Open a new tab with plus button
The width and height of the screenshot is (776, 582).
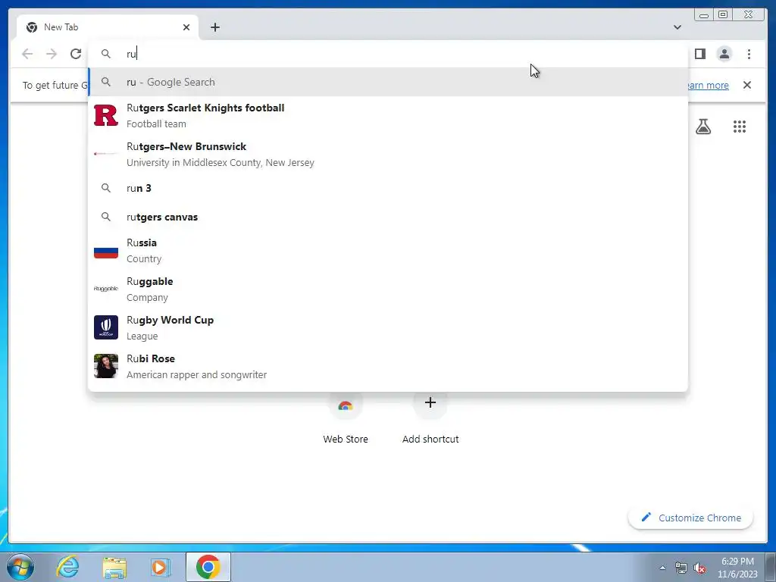point(214,27)
